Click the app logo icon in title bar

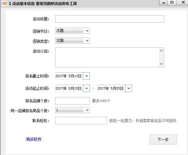[x=4, y=3]
